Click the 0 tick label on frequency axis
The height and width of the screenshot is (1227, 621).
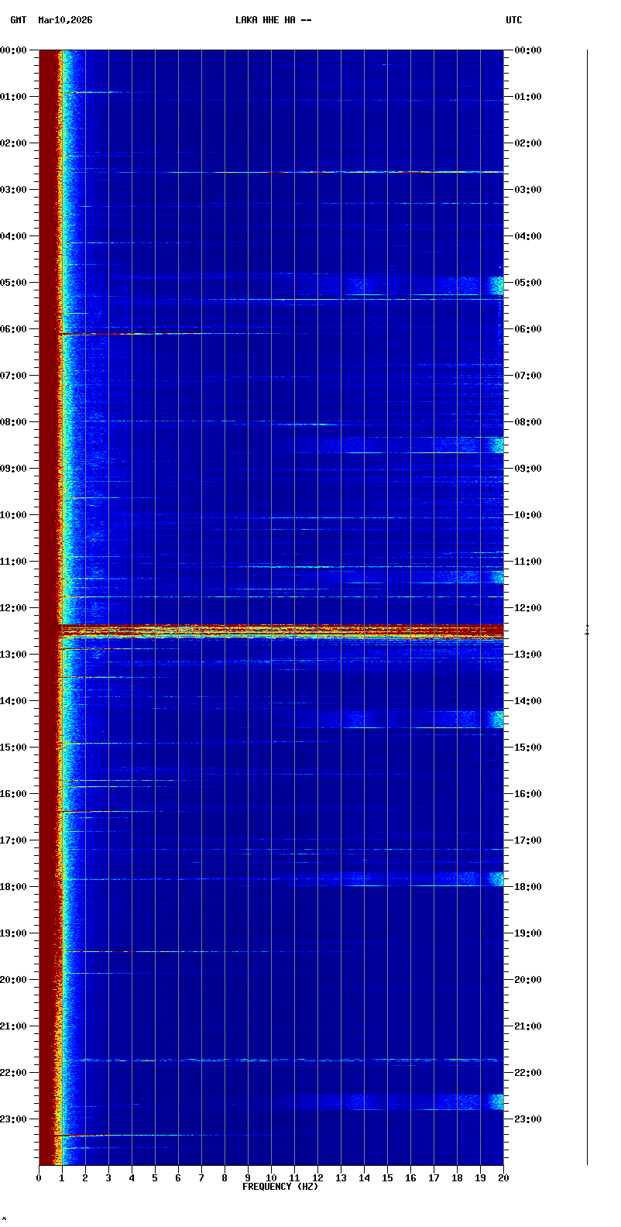(x=39, y=1178)
